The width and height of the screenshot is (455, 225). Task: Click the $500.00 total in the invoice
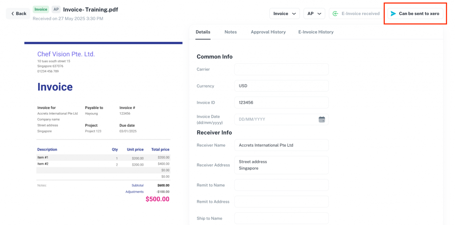tap(158, 199)
